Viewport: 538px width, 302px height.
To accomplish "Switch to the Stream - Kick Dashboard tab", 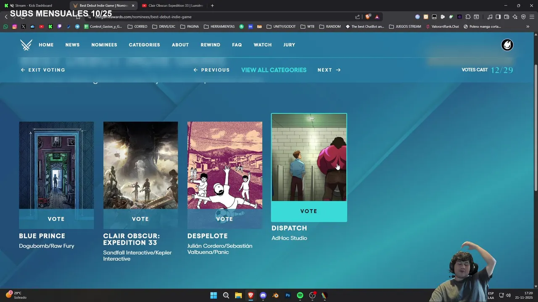I will point(34,5).
